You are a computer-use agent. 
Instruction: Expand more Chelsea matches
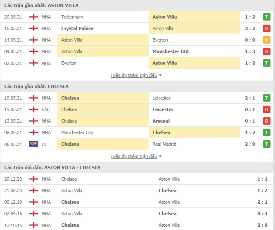click(136, 156)
